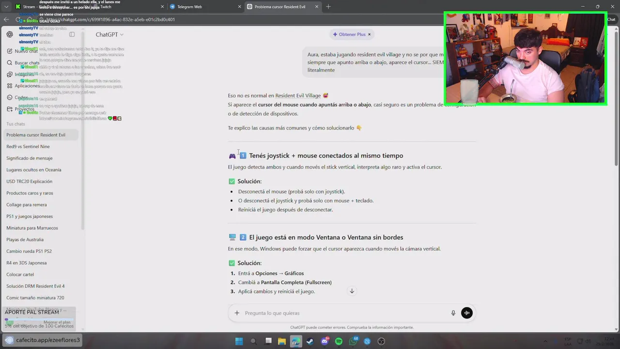The image size is (620, 349).
Task: Jump to the latest message with the down arrow button
Action: pos(352,291)
